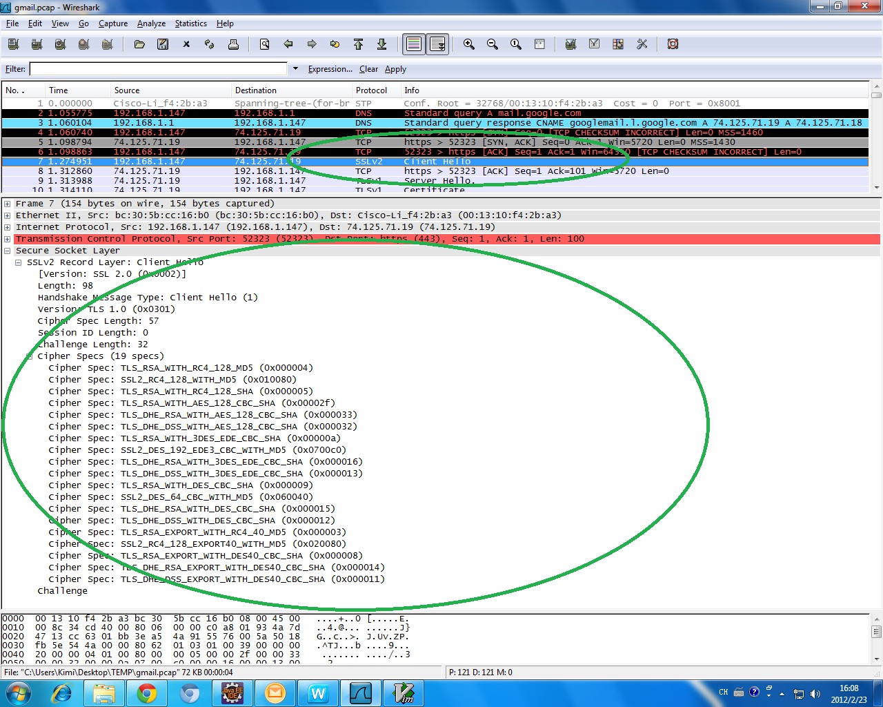Edit coloring rules icon
This screenshot has width=883, height=707.
(618, 44)
